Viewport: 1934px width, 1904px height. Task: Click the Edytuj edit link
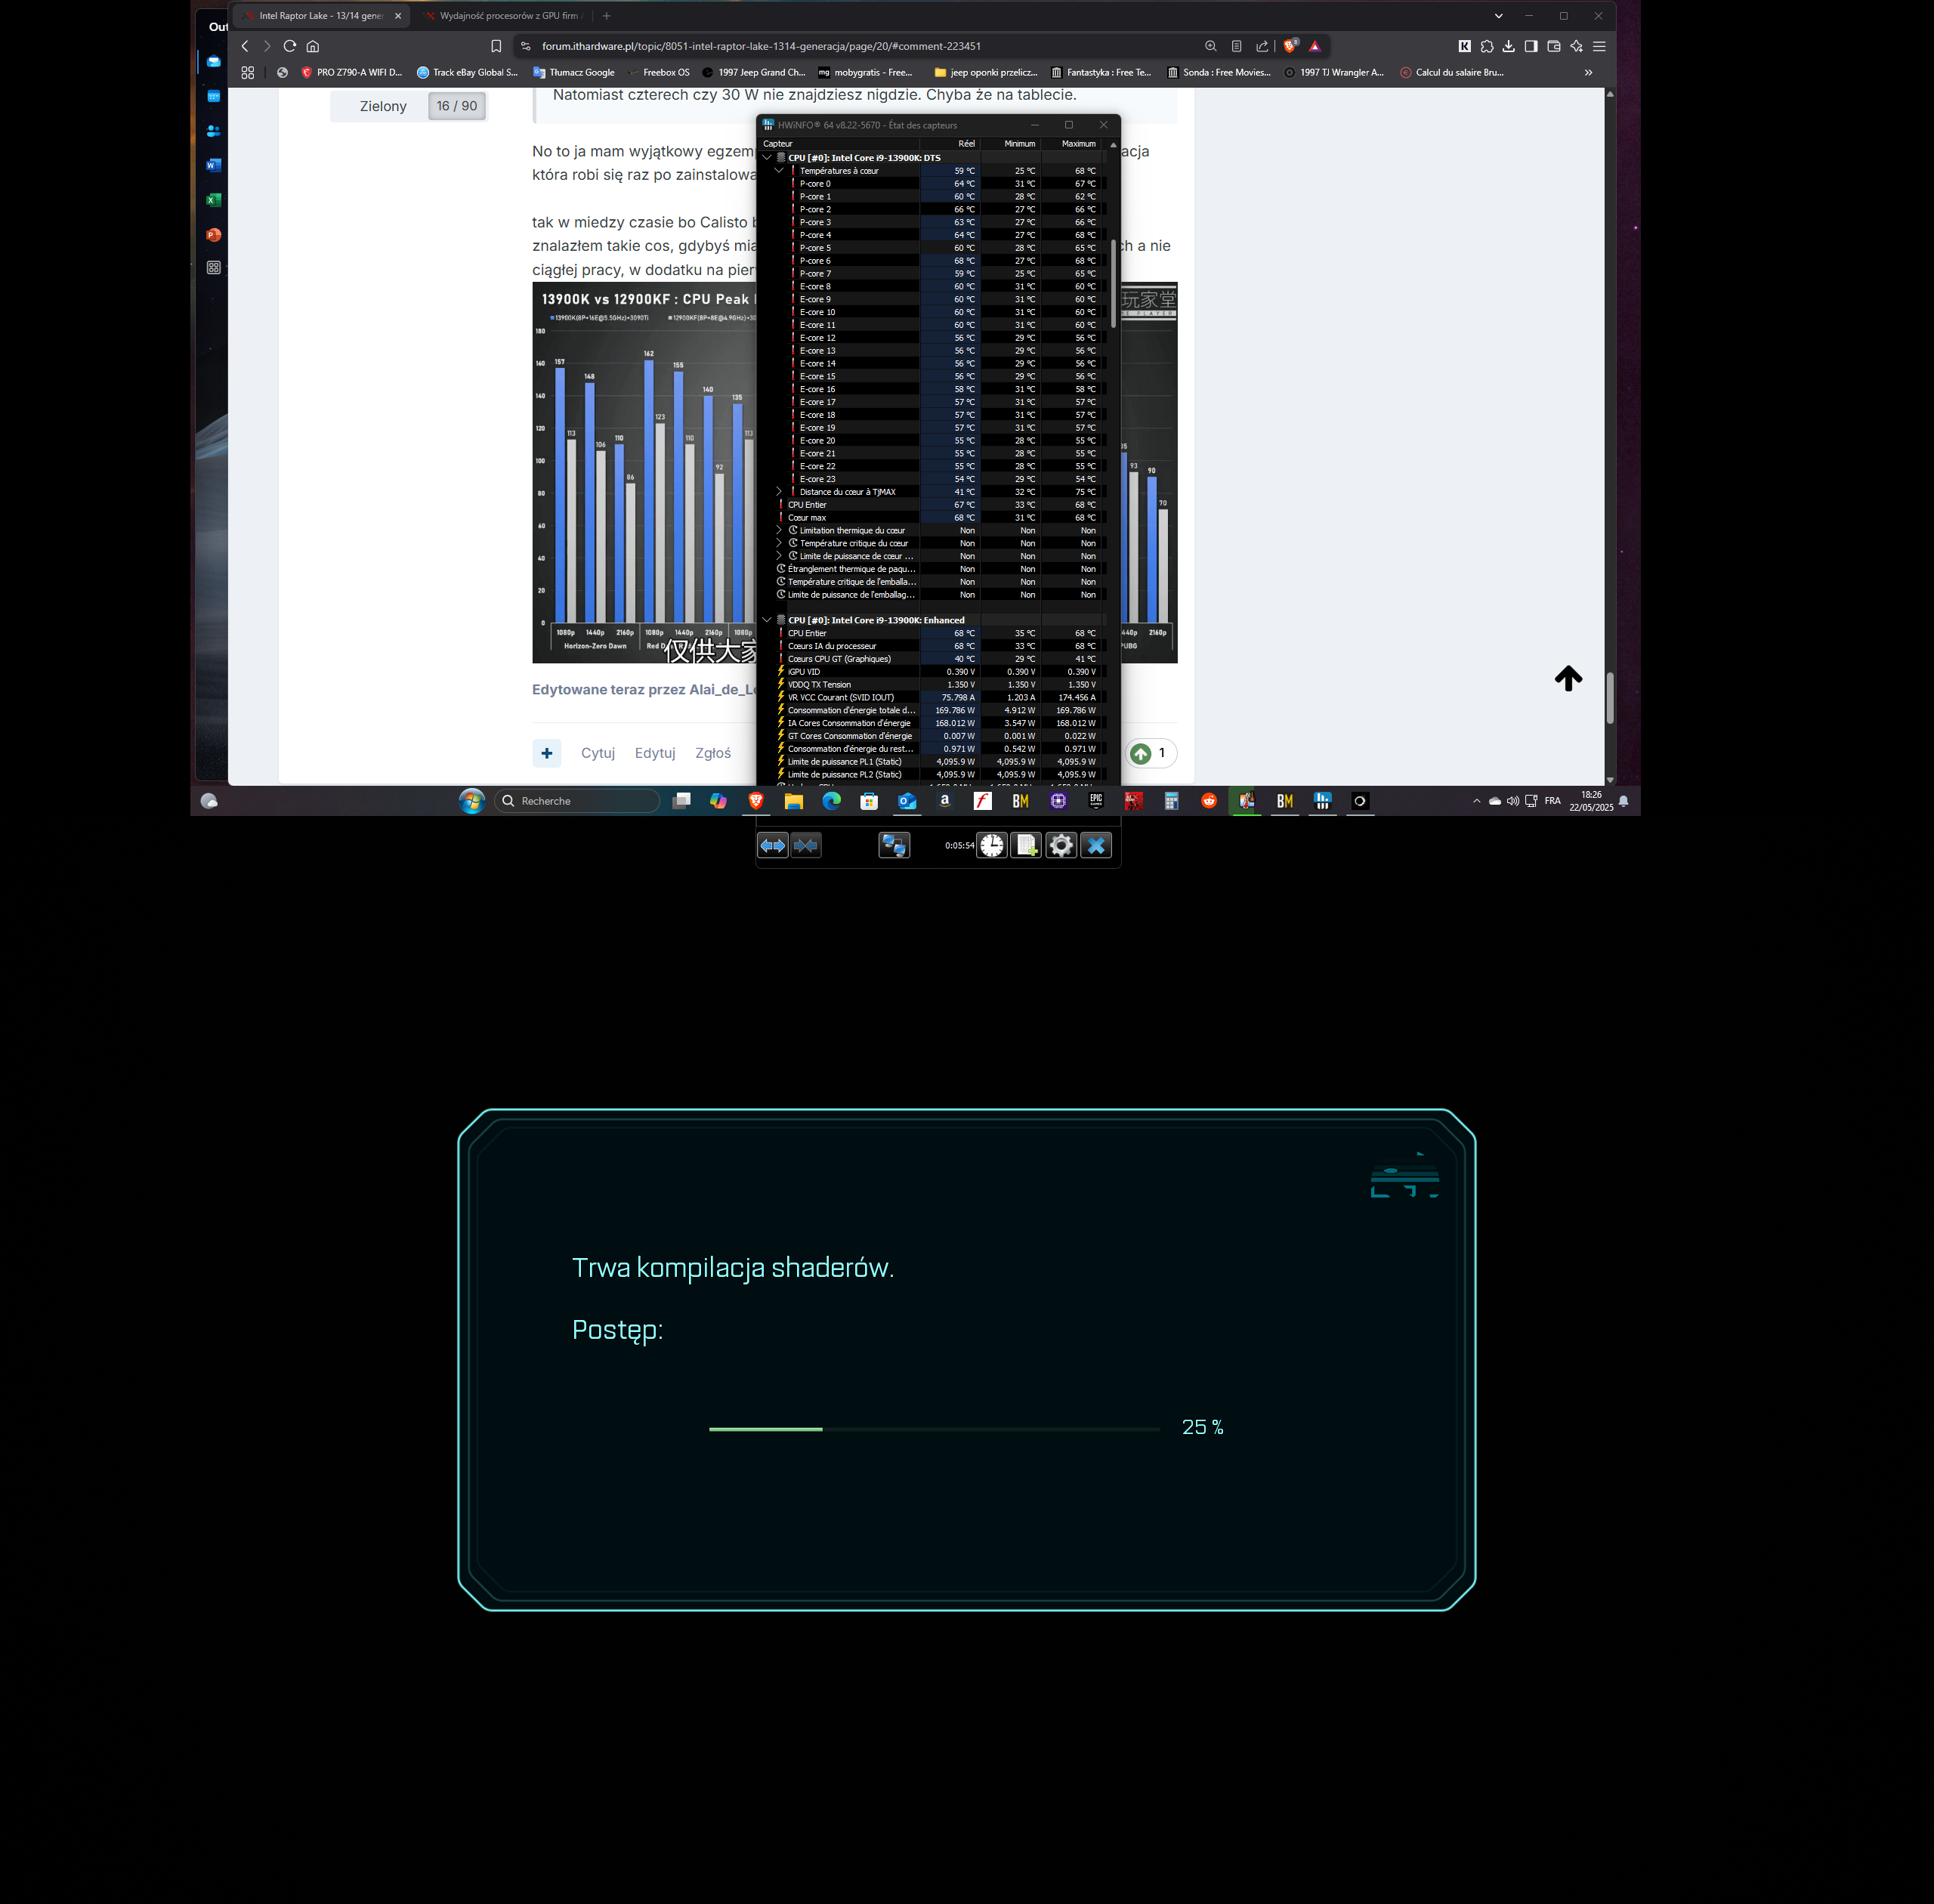click(654, 753)
